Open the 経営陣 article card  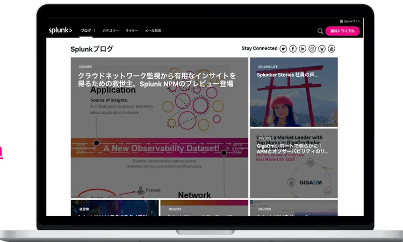pos(114,208)
